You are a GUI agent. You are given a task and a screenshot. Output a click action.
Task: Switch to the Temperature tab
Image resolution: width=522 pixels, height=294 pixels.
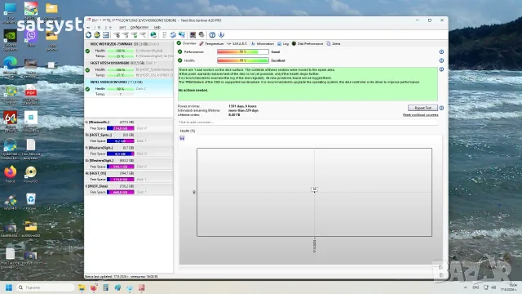(211, 43)
